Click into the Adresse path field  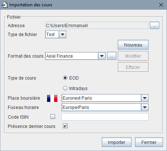[x=97, y=25]
